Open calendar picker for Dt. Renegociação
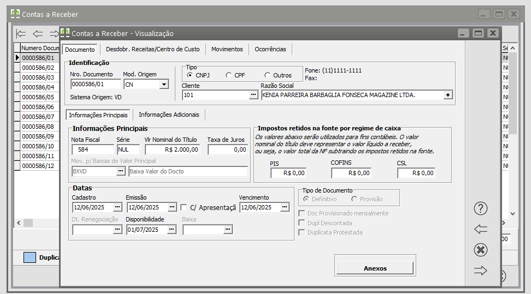 pos(117,230)
